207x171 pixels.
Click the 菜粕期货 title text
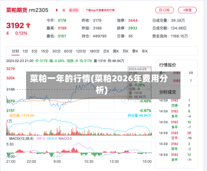(17, 10)
